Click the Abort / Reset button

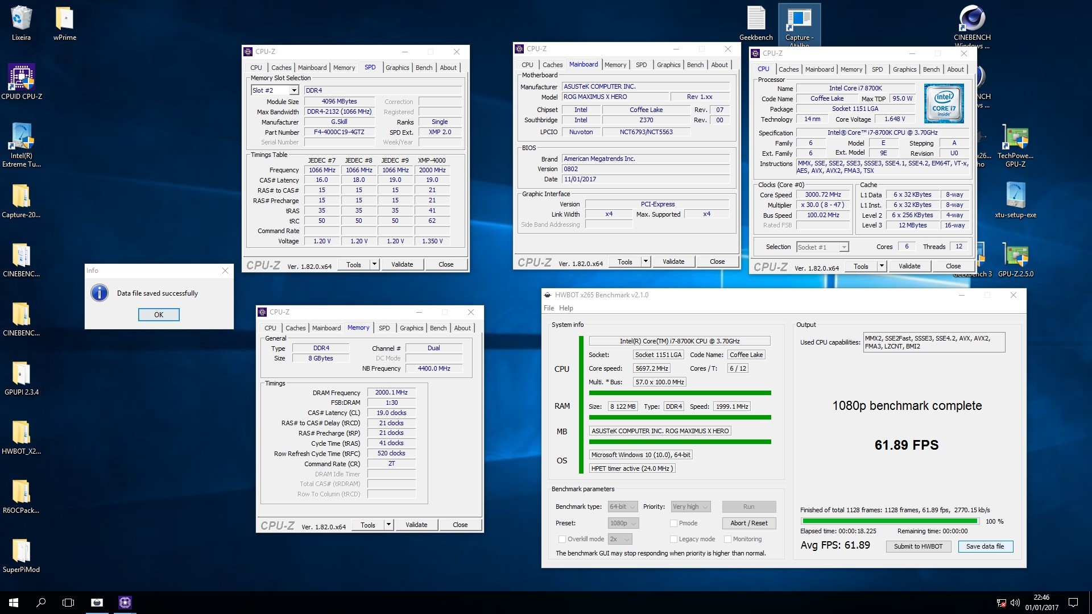(748, 523)
